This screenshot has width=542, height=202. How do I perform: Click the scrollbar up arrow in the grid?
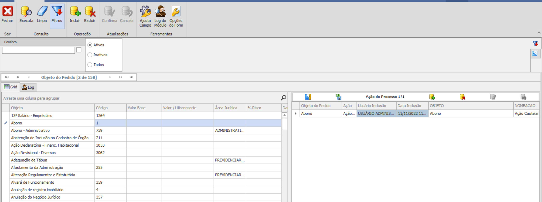[x=284, y=115]
